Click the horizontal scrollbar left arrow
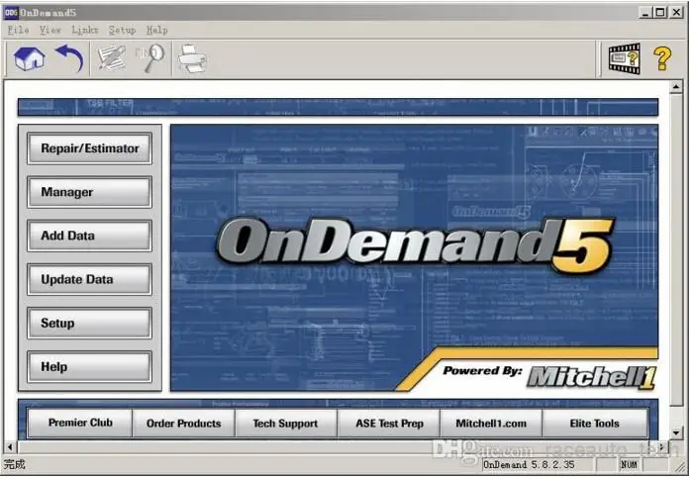This screenshot has width=690, height=479. (x=10, y=447)
